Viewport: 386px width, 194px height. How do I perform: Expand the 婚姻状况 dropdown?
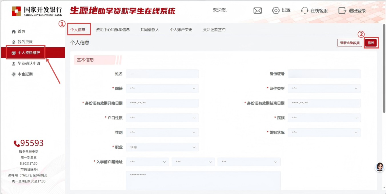(x=324, y=133)
